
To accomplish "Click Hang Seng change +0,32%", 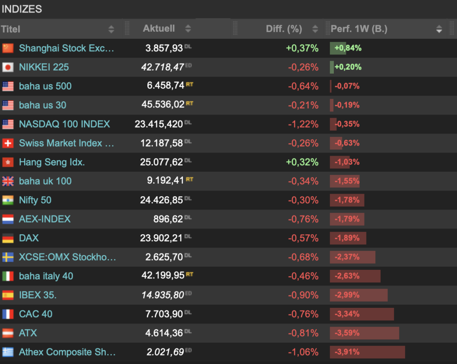I will click(302, 162).
